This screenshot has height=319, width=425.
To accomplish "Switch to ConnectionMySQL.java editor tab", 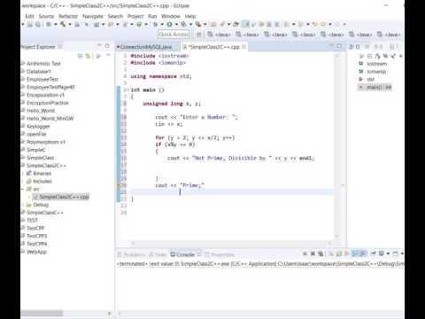I will (145, 47).
